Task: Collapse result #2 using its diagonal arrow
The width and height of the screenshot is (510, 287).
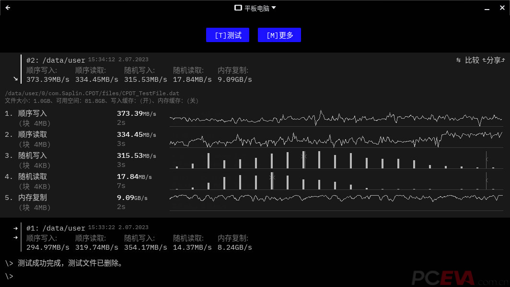Action: (x=15, y=79)
